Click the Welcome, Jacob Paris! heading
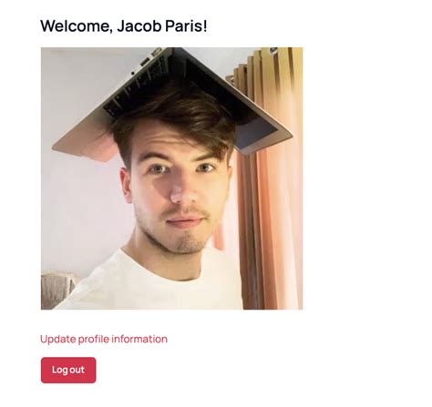Screen dimensions: 432x407 coord(124,25)
